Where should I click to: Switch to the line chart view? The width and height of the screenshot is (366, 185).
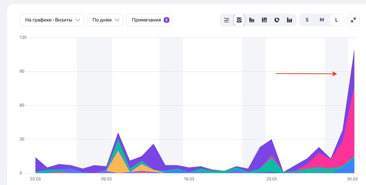[x=227, y=20]
